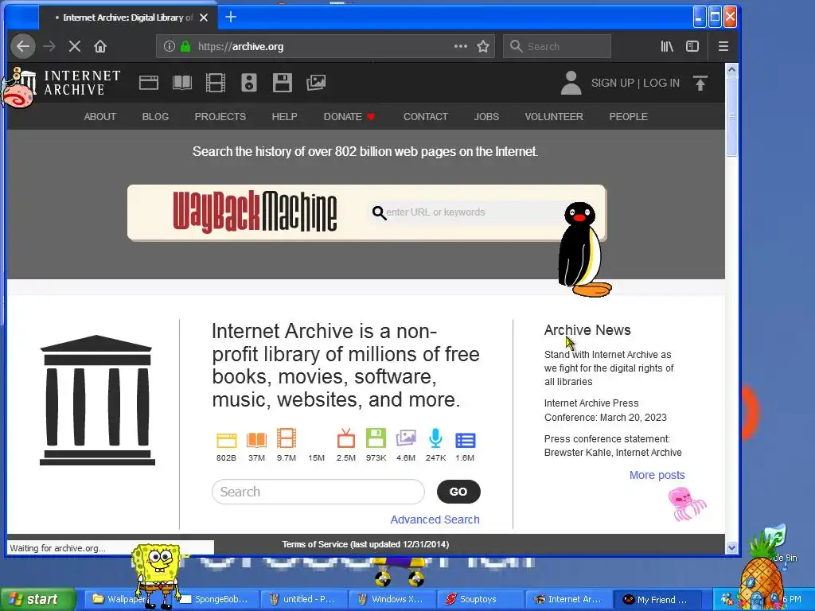
Task: Stop loading the page with the X button
Action: tap(74, 46)
